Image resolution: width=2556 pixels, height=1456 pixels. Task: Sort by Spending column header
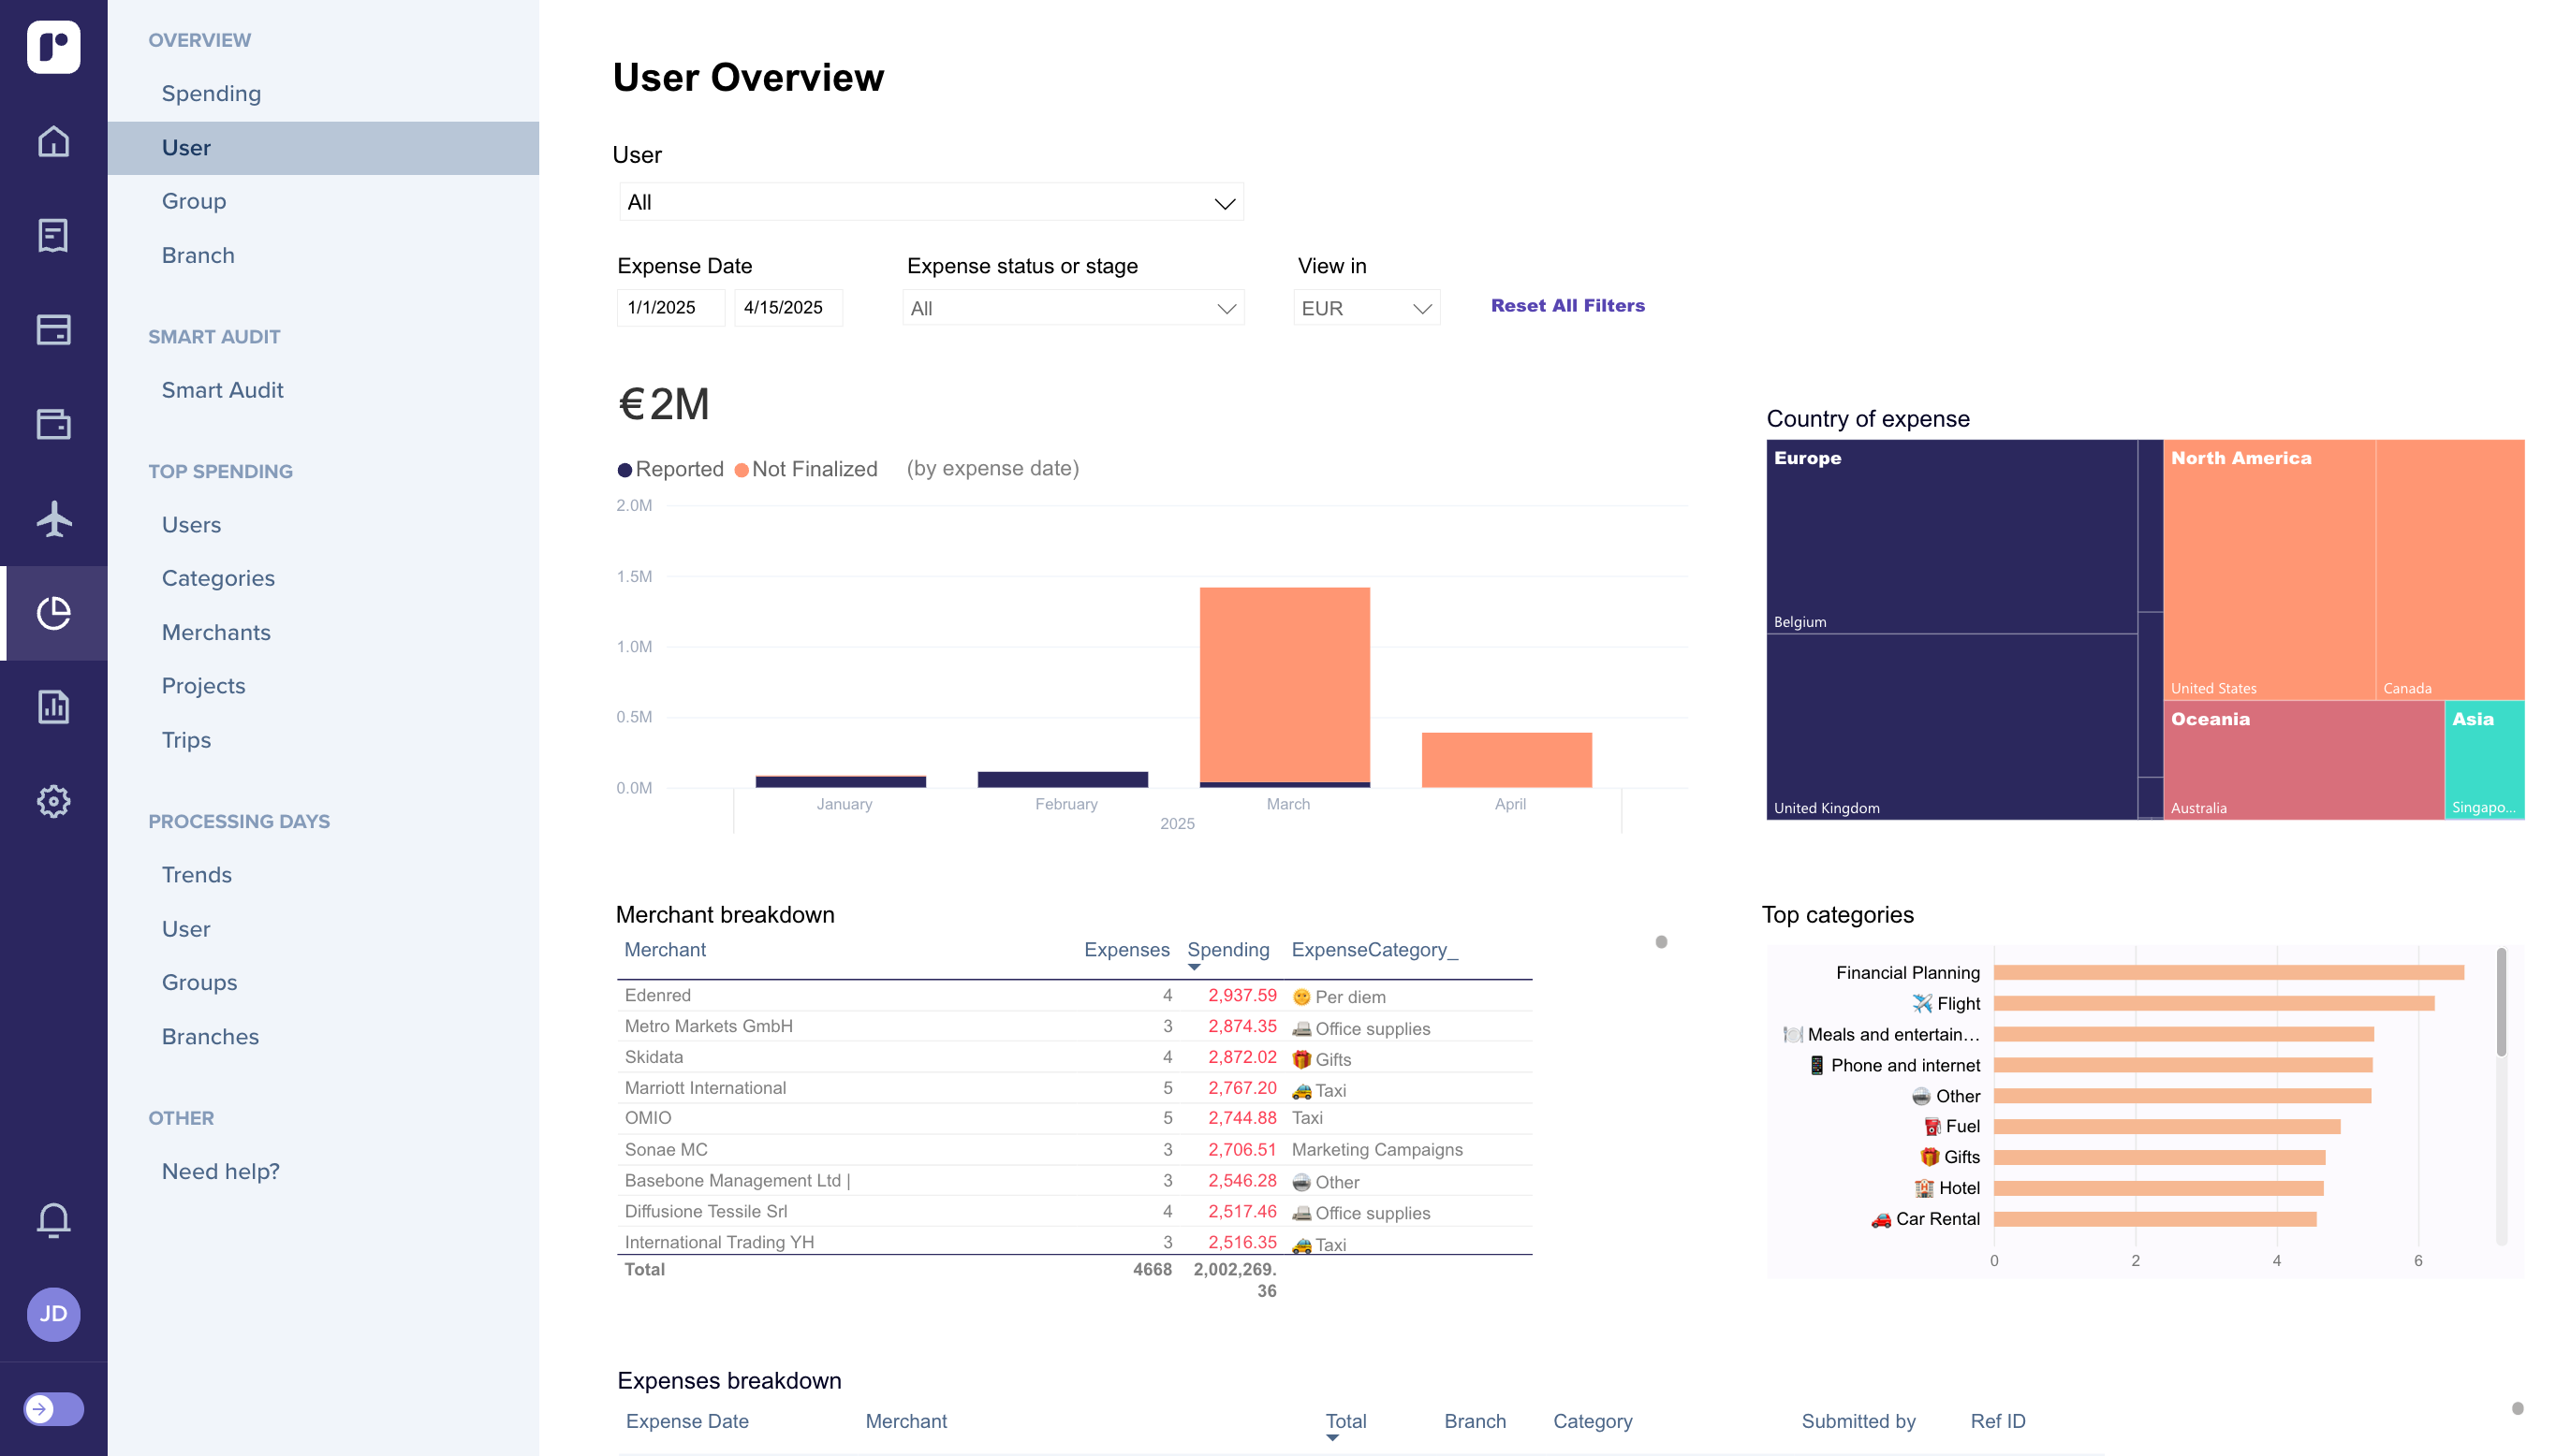(x=1227, y=950)
